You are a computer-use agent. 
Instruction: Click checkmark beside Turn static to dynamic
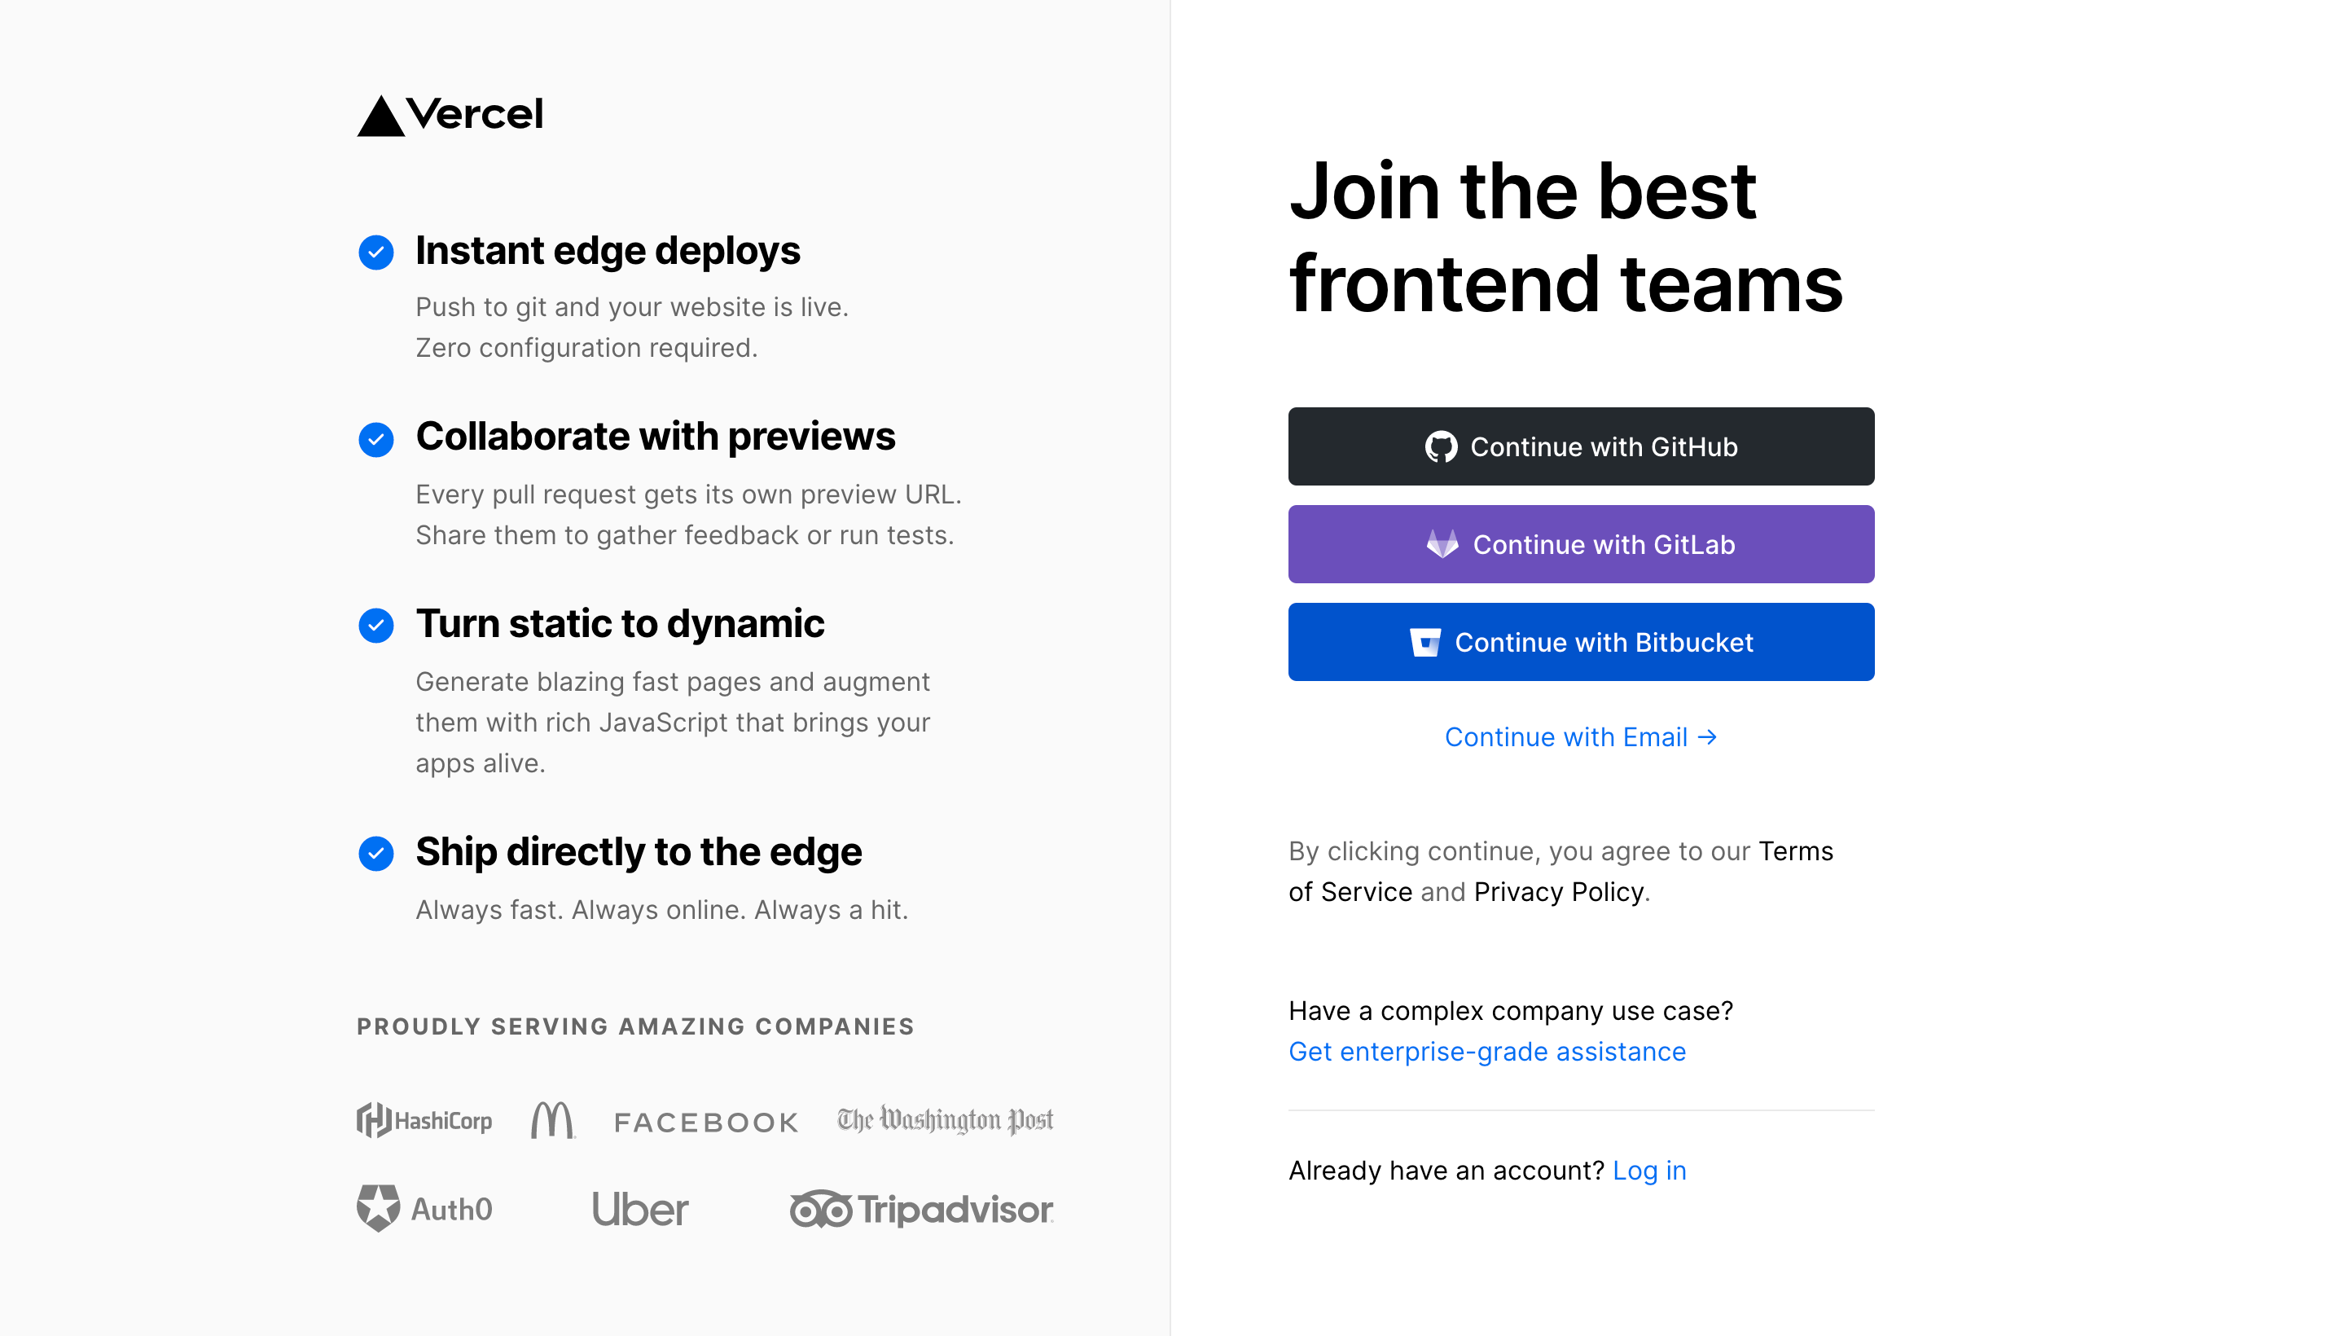pos(376,625)
